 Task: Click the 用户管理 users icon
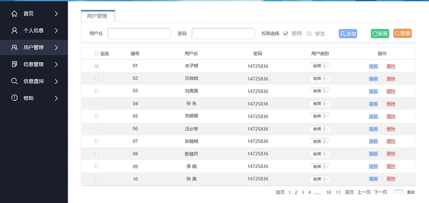coord(14,48)
